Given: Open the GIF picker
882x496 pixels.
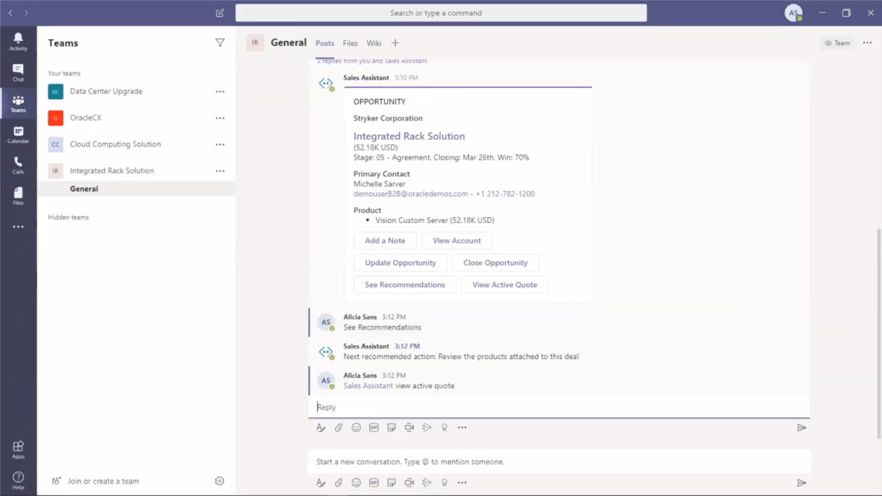Looking at the screenshot, I should 374,428.
